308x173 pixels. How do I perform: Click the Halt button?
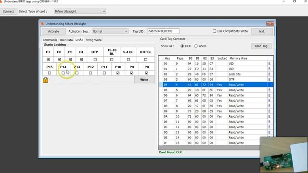262,31
